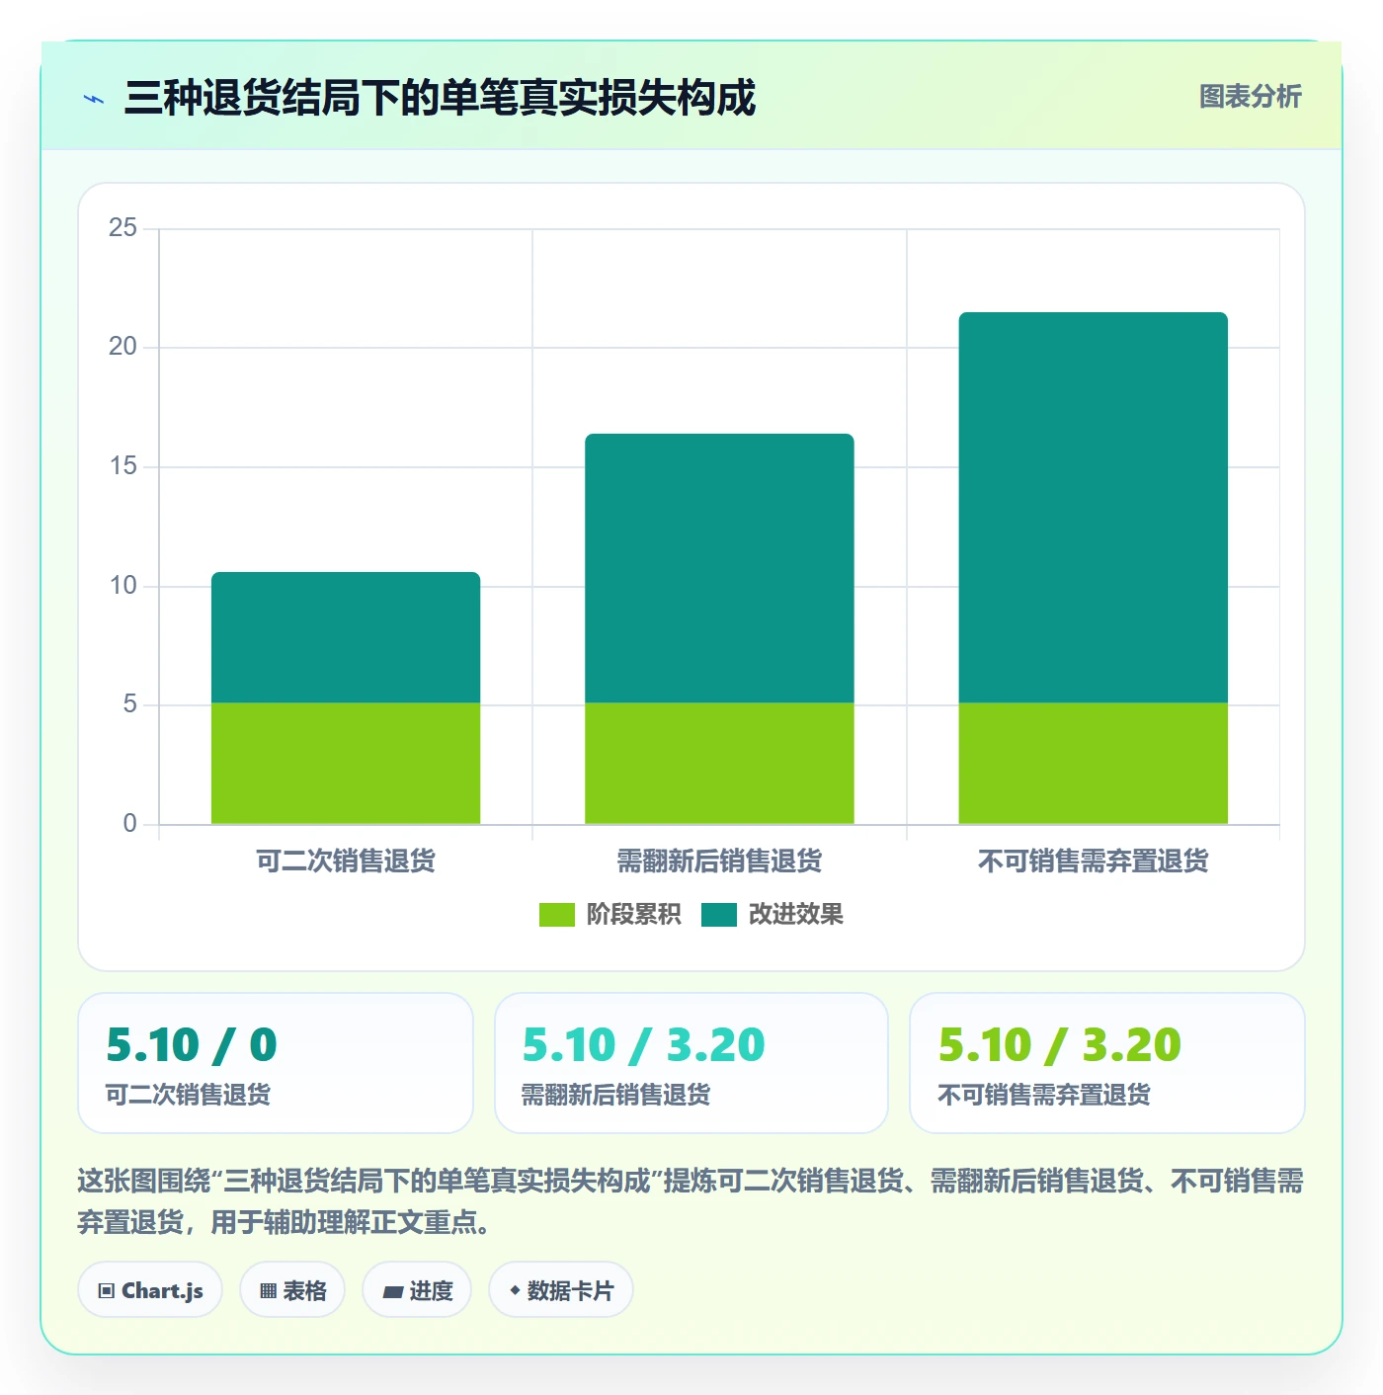Click the lightning icon beside the title

[94, 99]
